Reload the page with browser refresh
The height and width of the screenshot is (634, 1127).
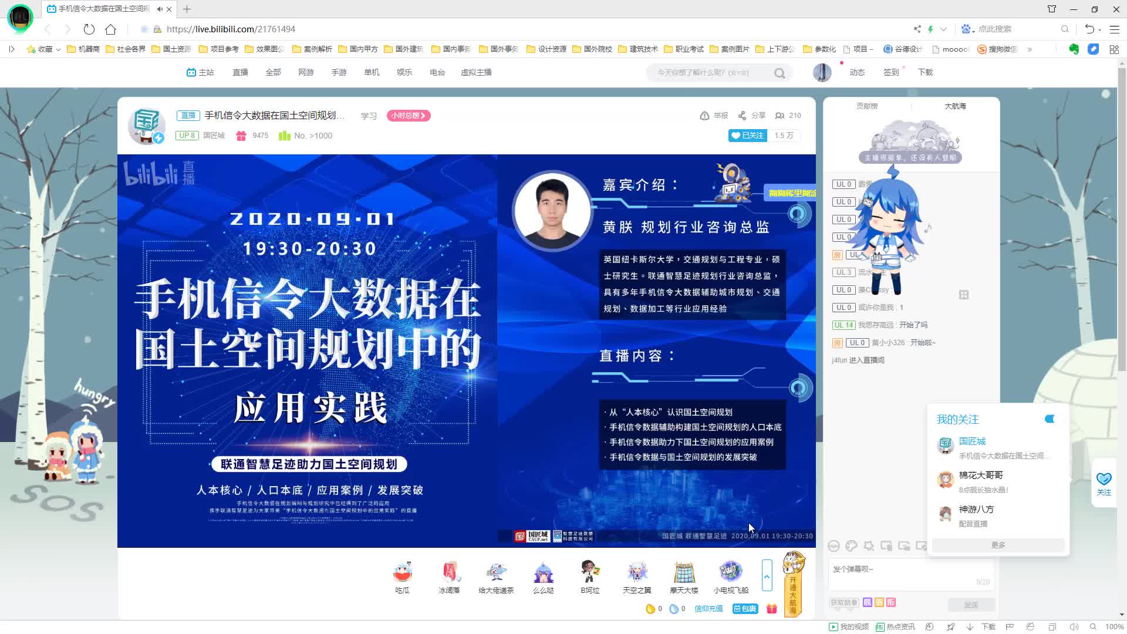point(89,29)
